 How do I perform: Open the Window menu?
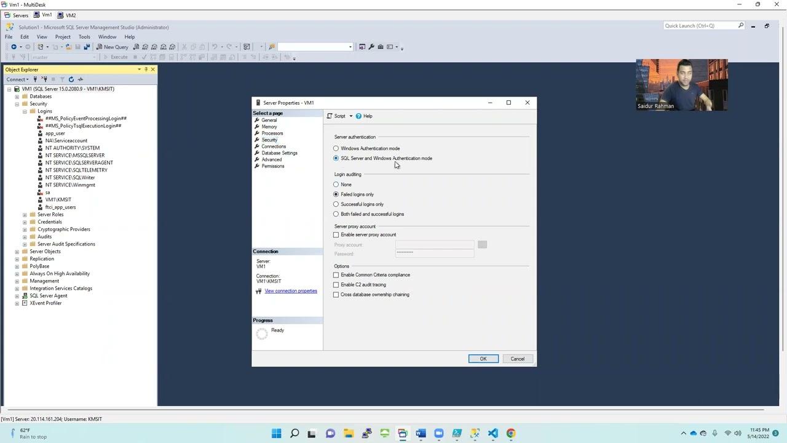107,37
